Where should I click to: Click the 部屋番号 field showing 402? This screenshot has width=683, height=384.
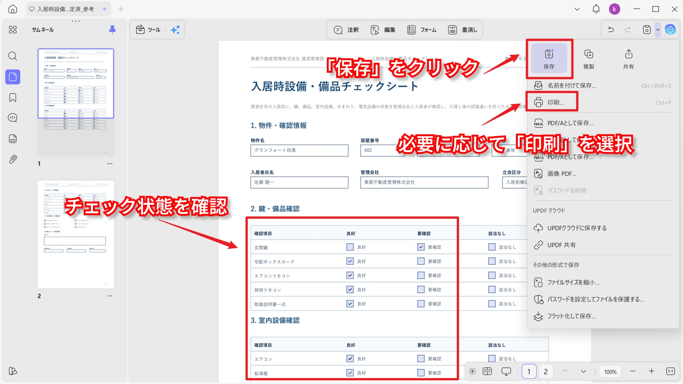383,150
